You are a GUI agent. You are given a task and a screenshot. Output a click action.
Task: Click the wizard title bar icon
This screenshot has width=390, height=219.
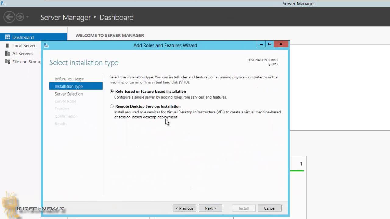[x=46, y=45]
